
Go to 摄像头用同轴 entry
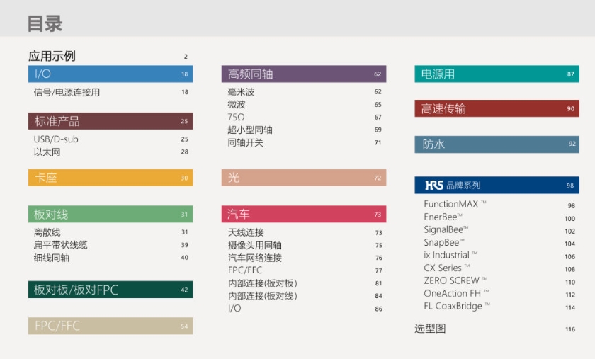click(x=254, y=245)
